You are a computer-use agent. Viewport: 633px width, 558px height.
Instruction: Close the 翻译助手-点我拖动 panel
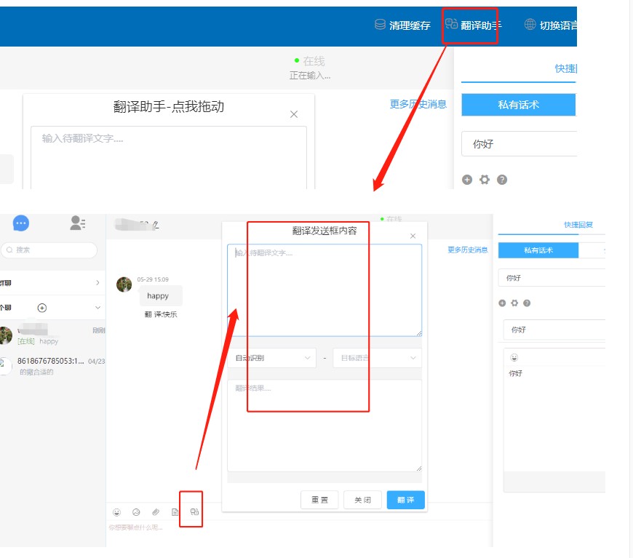pyautogui.click(x=294, y=114)
